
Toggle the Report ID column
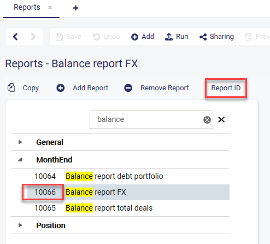tap(226, 88)
